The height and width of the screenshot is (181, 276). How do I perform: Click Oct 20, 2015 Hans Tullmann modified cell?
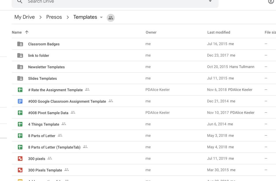pos(231,67)
